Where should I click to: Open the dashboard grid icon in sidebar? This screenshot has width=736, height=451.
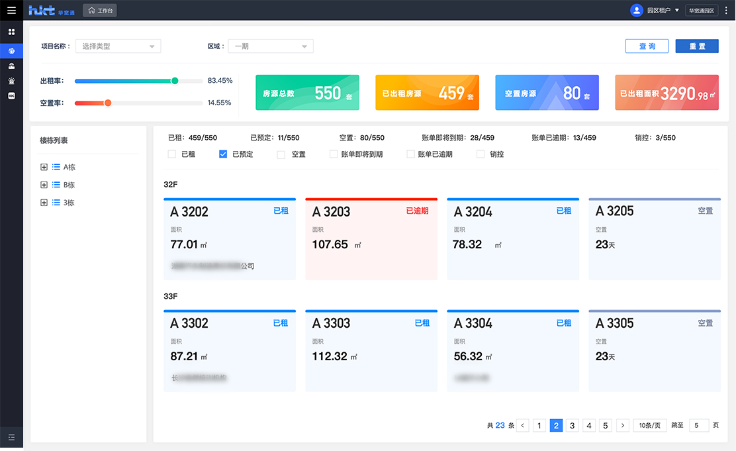[x=11, y=32]
